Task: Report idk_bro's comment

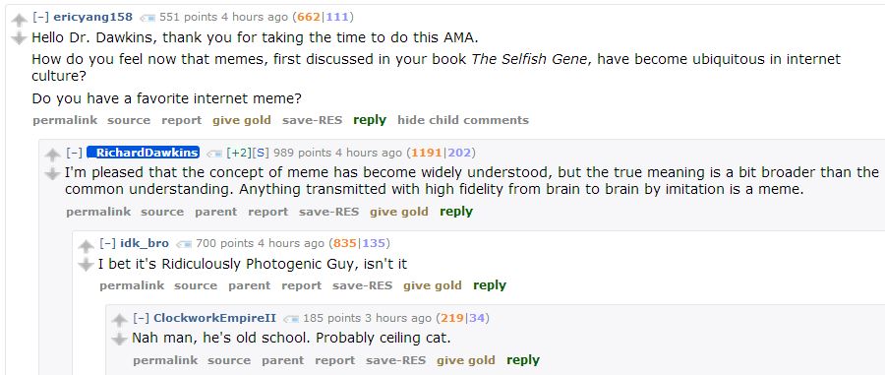Action: coord(302,285)
